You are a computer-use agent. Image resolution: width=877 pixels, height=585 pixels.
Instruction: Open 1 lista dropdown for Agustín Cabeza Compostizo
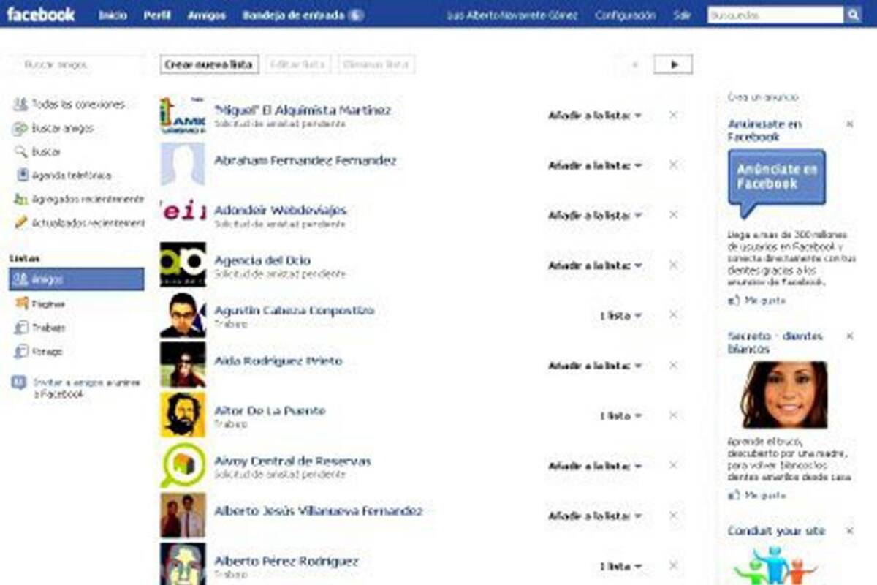pos(620,315)
